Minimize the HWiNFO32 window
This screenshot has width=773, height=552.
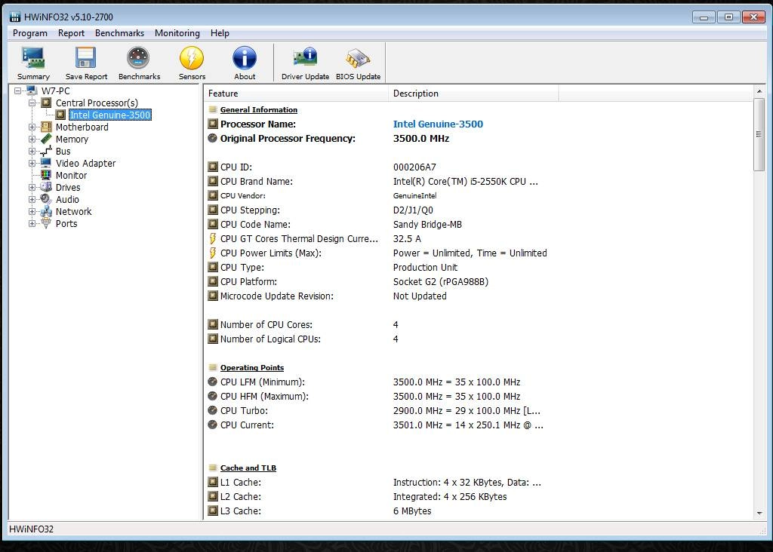704,17
